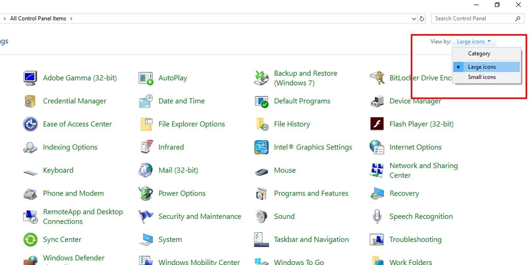Click the Network and Sharing Center icon
This screenshot has height=265, width=530.
pos(377,170)
